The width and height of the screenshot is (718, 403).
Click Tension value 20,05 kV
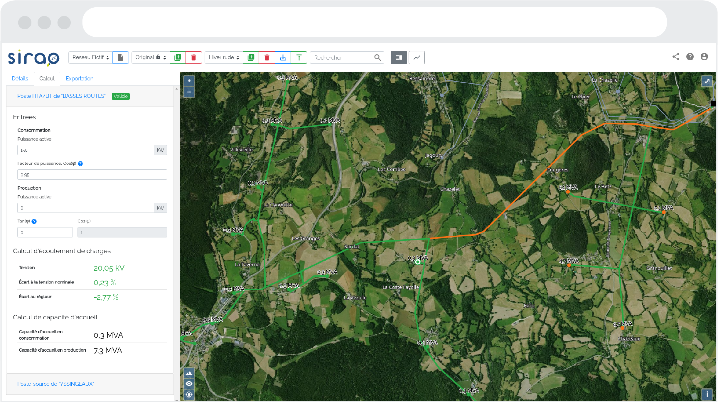click(x=109, y=268)
